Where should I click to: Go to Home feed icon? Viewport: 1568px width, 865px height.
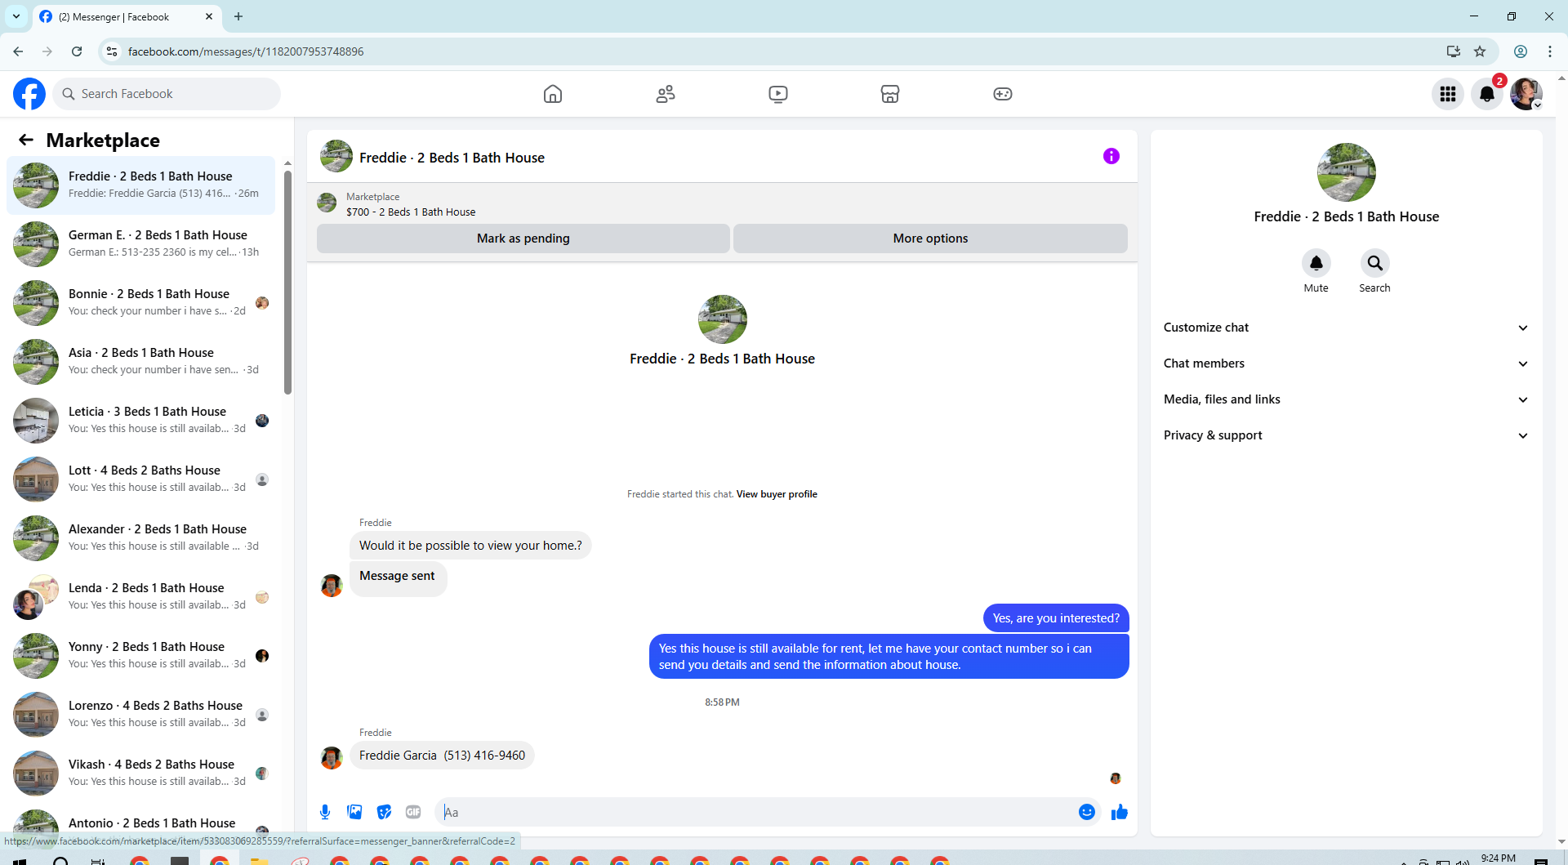tap(553, 94)
